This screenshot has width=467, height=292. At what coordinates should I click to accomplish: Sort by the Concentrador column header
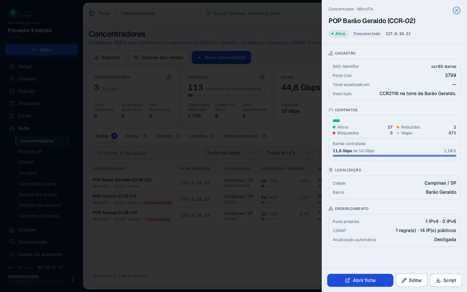point(110,169)
